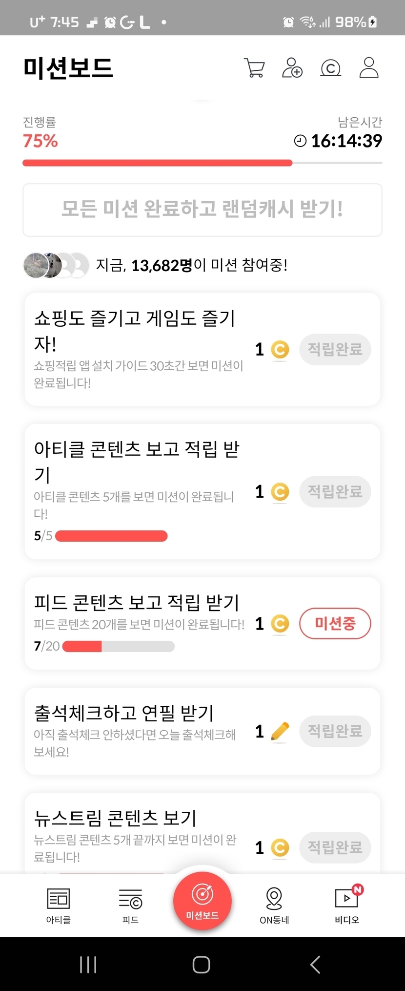
Task: Tap 적립완료 on the attendance check mission
Action: tap(335, 731)
